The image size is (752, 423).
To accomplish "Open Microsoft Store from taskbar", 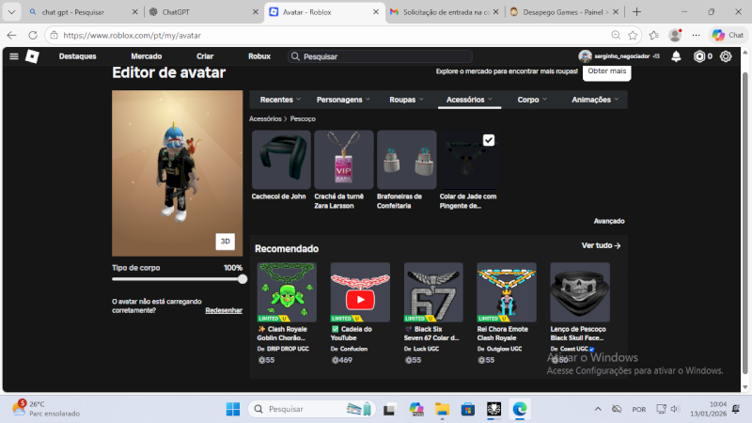I will pyautogui.click(x=467, y=409).
